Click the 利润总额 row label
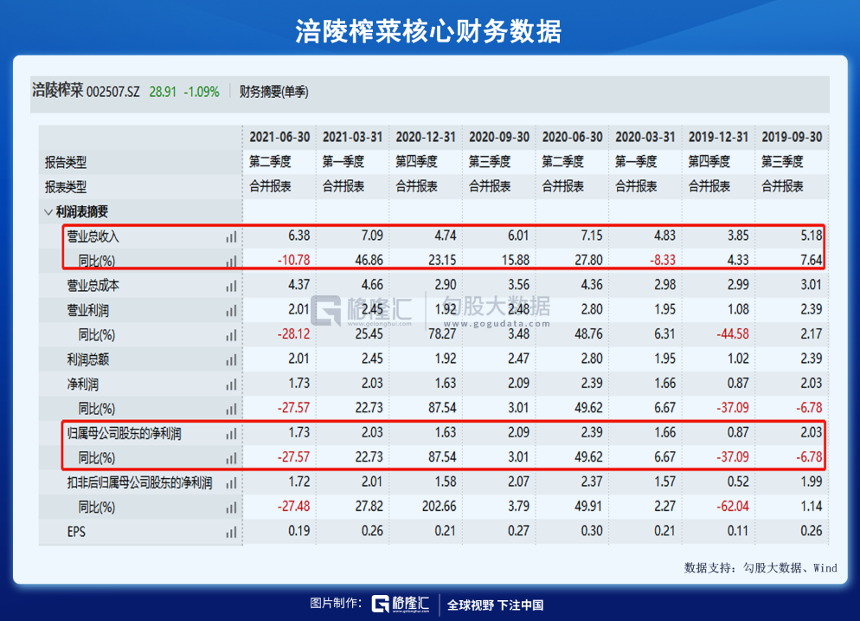 (x=87, y=359)
